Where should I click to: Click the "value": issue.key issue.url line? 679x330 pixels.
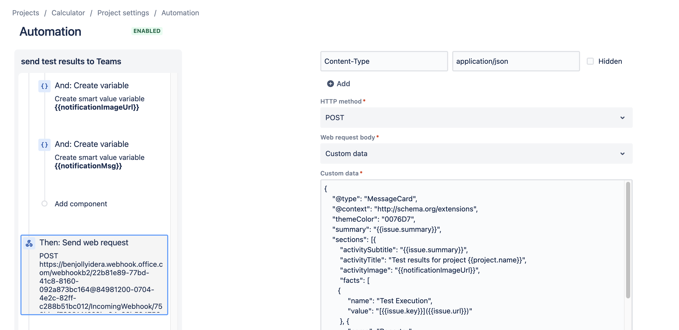pyautogui.click(x=410, y=311)
